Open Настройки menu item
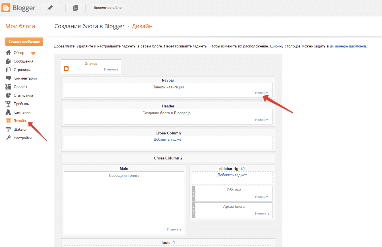The height and width of the screenshot is (247, 382). point(23,138)
